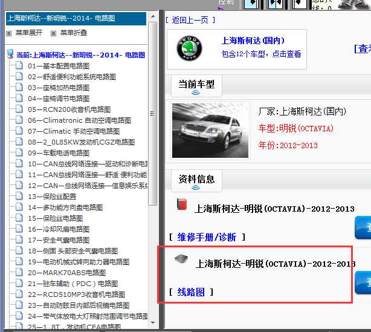
Task: Click document icon beside 20—MARK70ABS电路图
Action: pyautogui.click(x=19, y=273)
